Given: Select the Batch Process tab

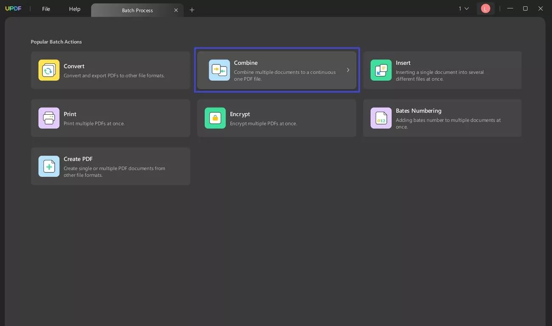Looking at the screenshot, I should 137,10.
